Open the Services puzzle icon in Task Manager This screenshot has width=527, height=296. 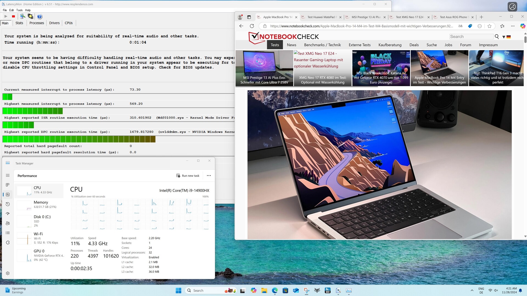pos(8,243)
